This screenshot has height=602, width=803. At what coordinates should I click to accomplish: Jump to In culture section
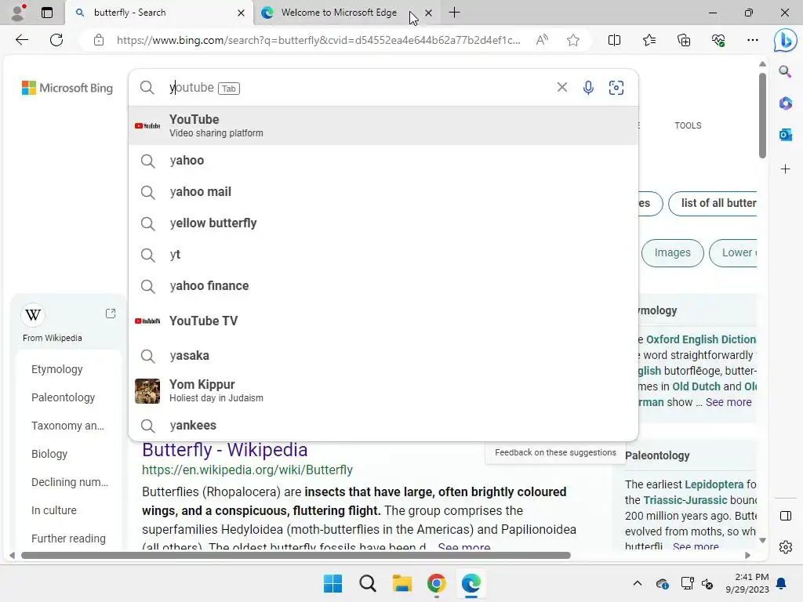pyautogui.click(x=54, y=510)
